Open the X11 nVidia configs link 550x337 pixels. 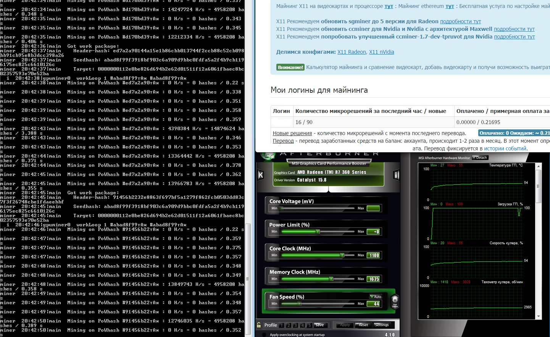[x=381, y=52]
